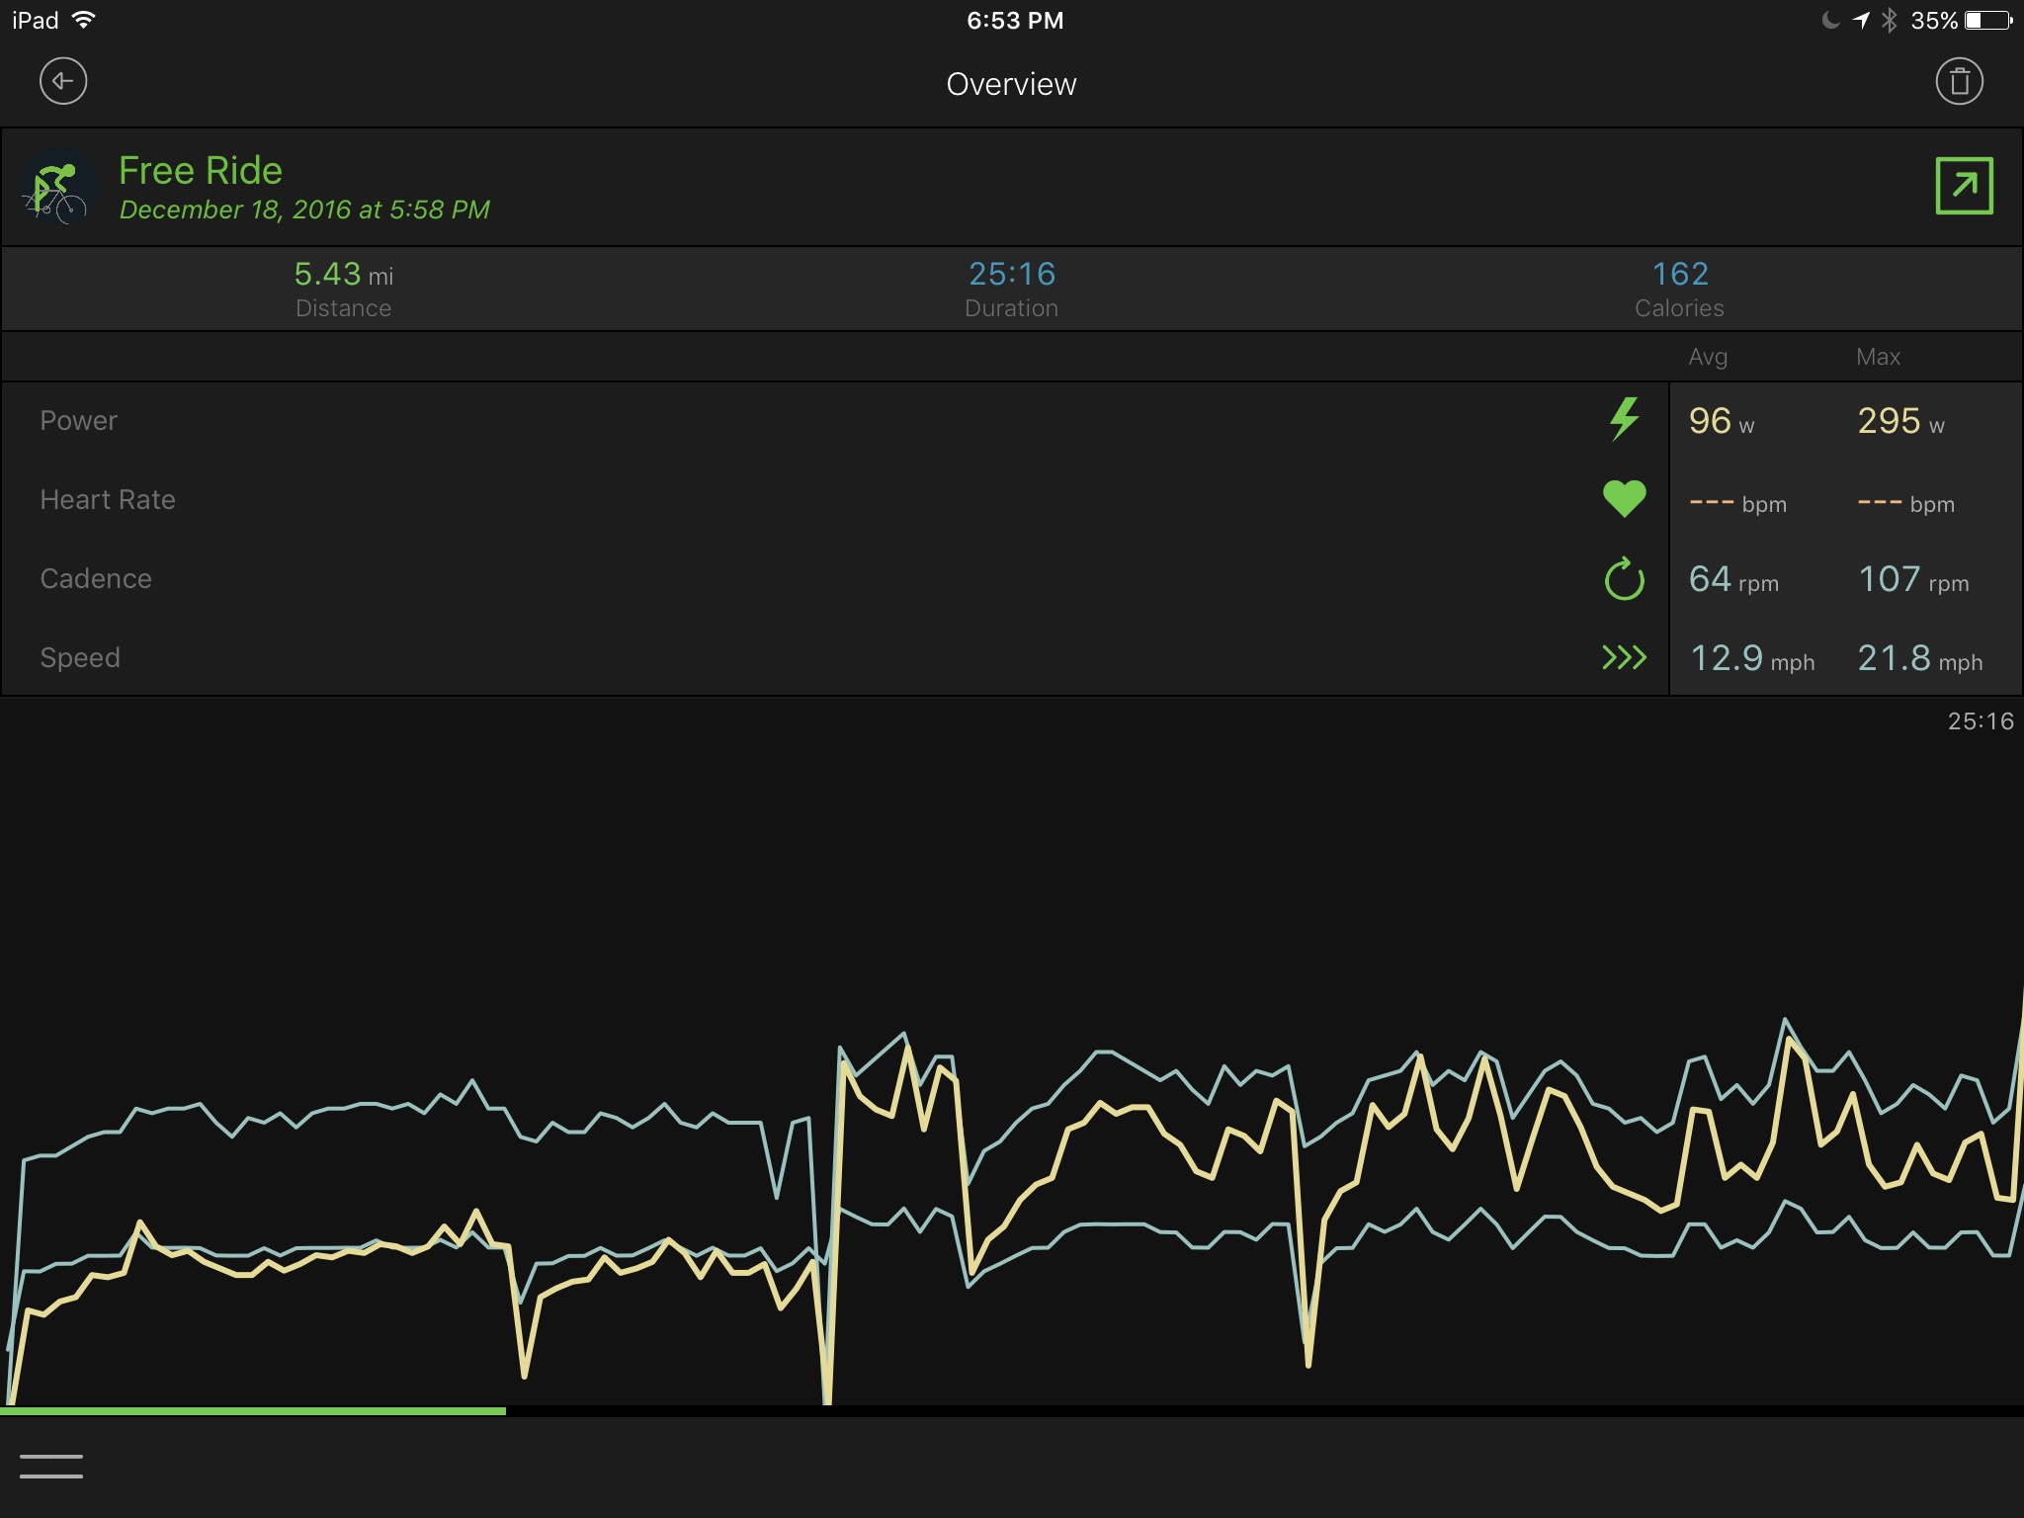Tap the 64 rpm average cadence
Viewport: 2024px width, 1518px height.
(x=1733, y=579)
